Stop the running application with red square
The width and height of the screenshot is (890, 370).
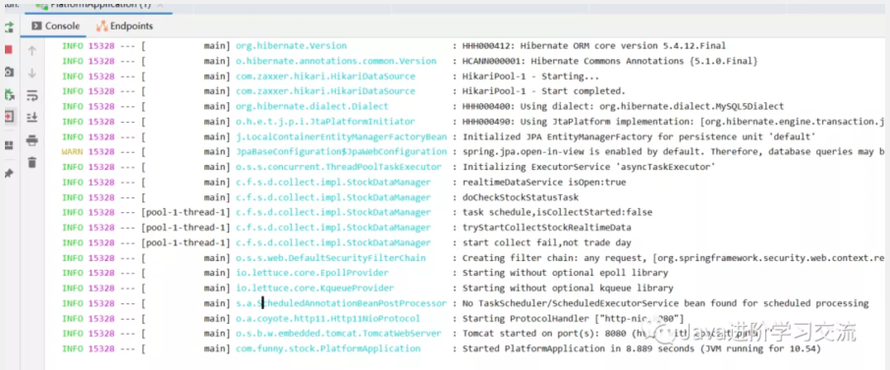pos(9,50)
